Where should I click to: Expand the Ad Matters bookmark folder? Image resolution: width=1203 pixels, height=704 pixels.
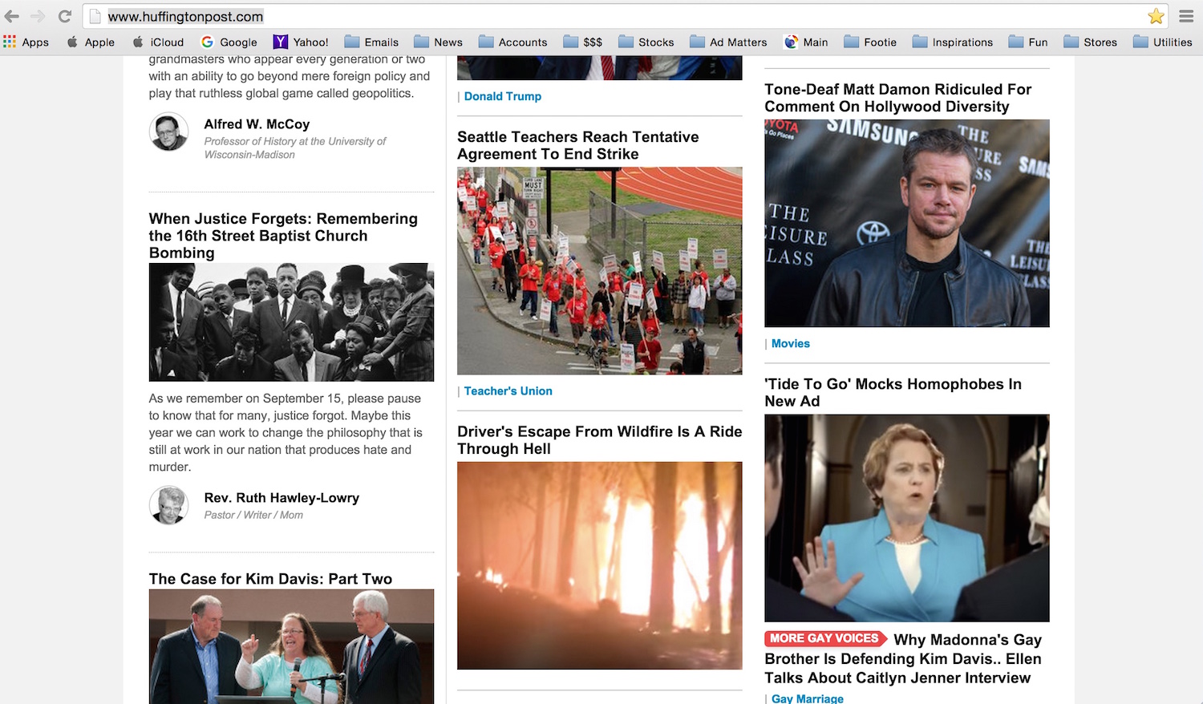(728, 42)
